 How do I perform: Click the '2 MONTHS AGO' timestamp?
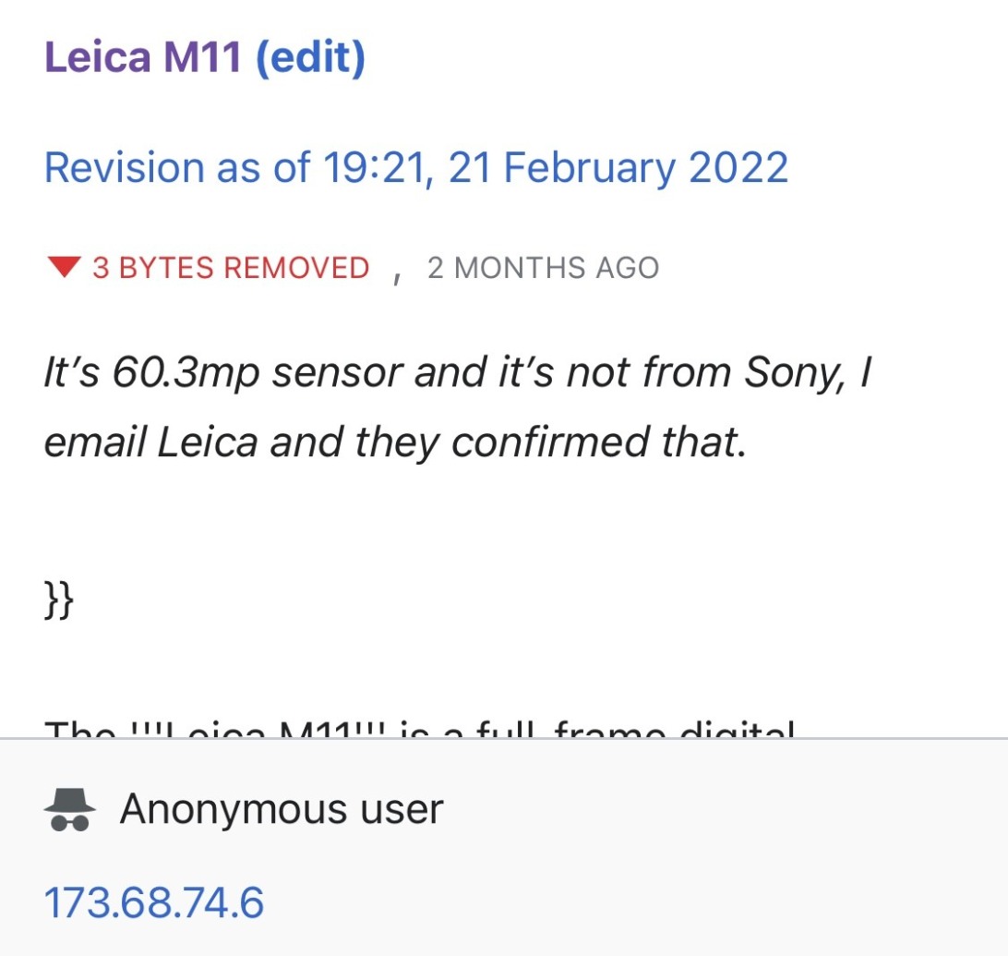[543, 269]
